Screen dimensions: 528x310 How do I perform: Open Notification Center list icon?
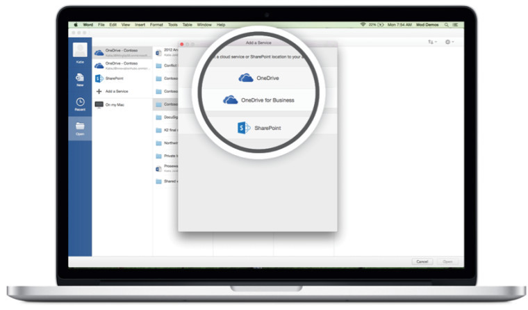pos(455,24)
